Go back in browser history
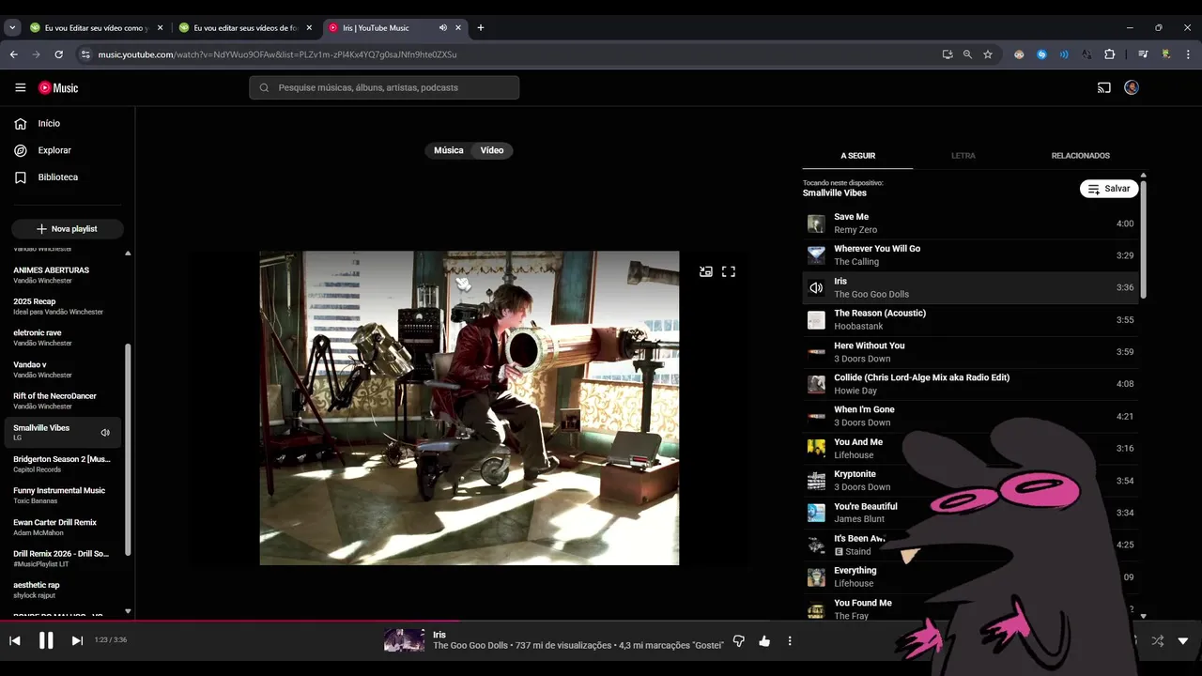This screenshot has width=1202, height=676. tap(14, 54)
